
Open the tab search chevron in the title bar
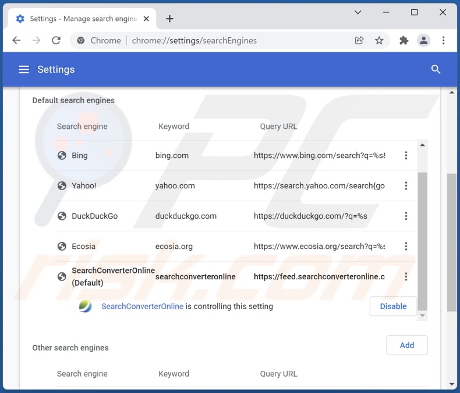point(358,12)
